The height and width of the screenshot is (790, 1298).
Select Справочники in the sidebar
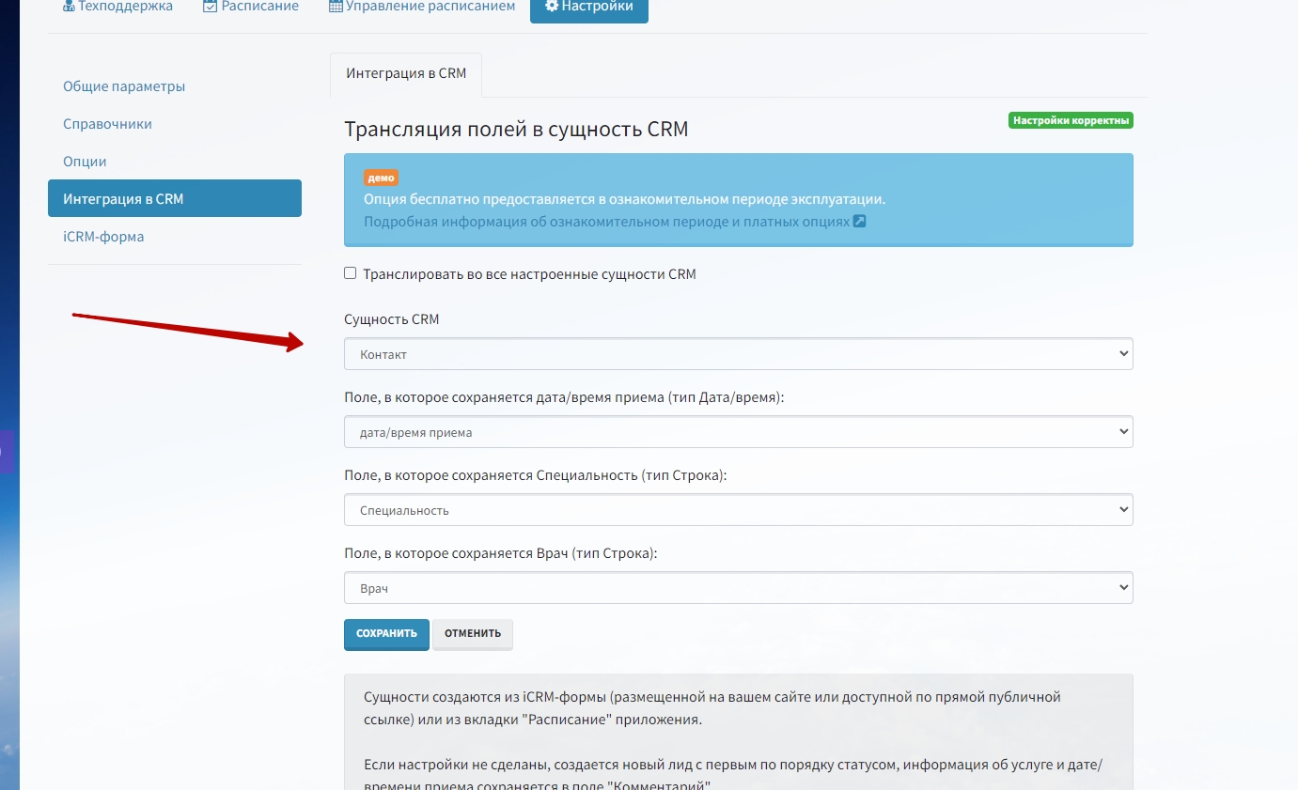(x=107, y=124)
